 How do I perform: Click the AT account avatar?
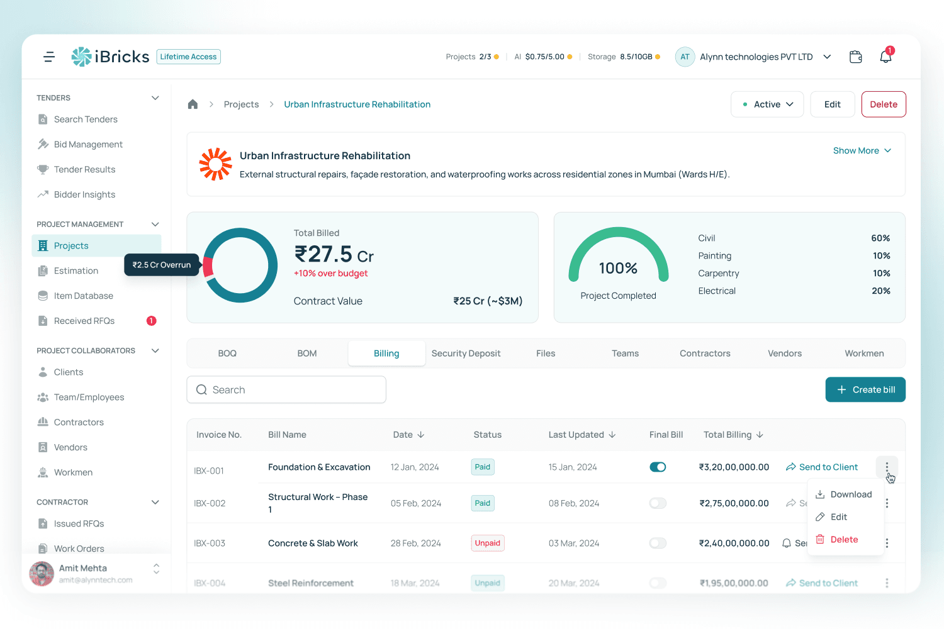[x=685, y=57]
